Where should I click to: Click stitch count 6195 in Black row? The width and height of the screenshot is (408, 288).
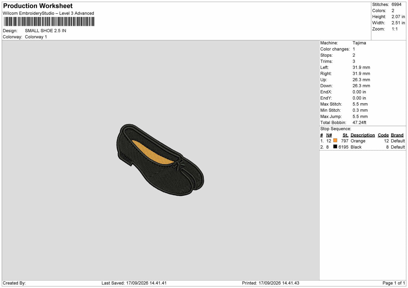[x=343, y=147]
